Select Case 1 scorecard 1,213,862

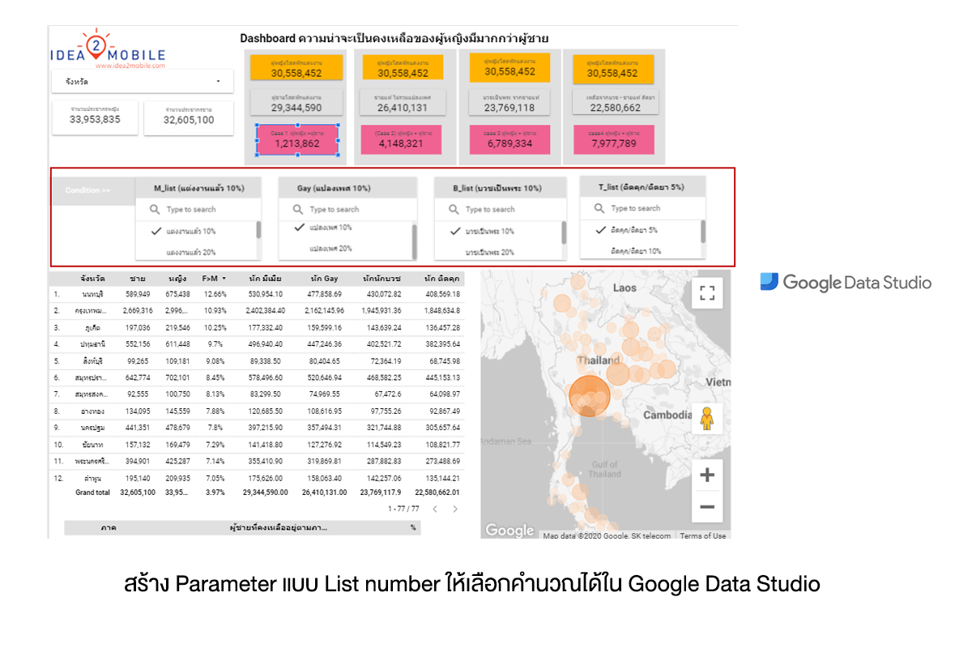pos(297,140)
